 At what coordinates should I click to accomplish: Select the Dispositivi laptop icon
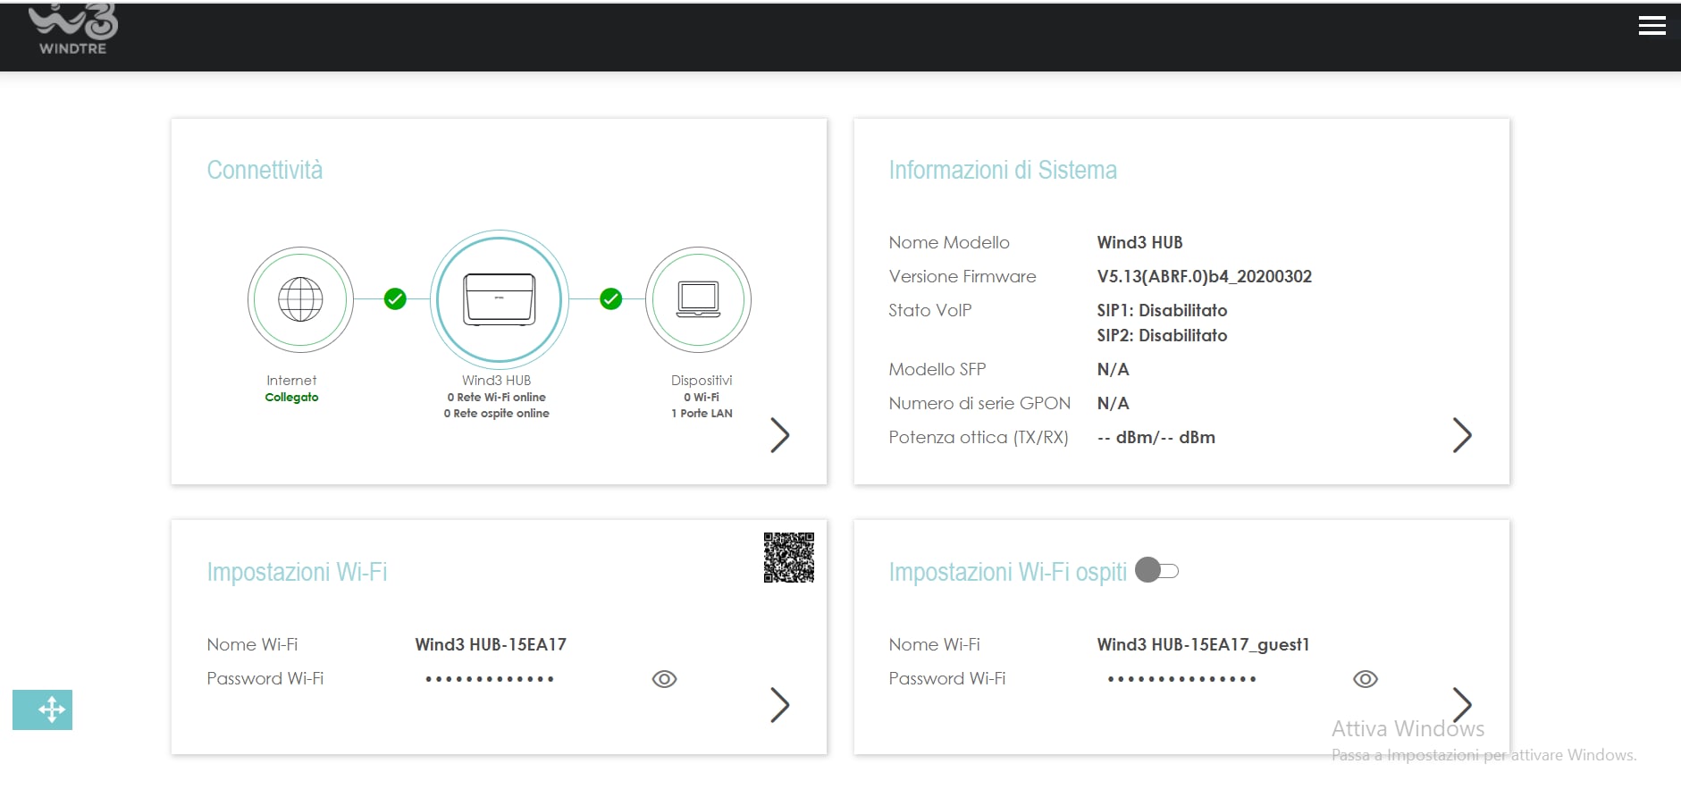(698, 299)
